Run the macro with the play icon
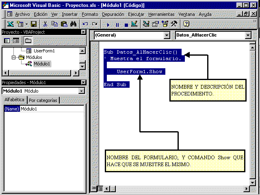This screenshot has width=260, height=195. point(108,25)
